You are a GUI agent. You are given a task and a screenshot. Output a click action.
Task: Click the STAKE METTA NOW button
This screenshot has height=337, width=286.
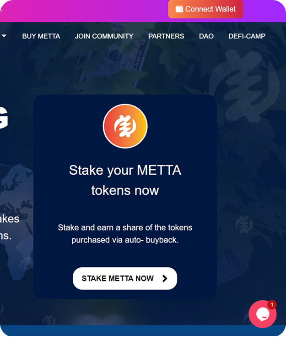click(125, 278)
